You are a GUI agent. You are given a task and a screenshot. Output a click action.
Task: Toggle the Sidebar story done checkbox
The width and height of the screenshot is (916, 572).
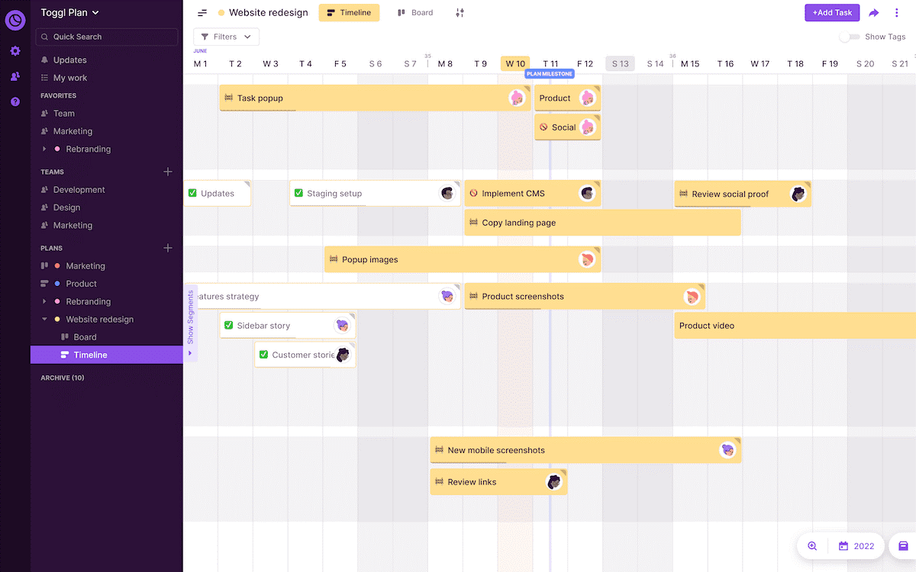pyautogui.click(x=228, y=326)
